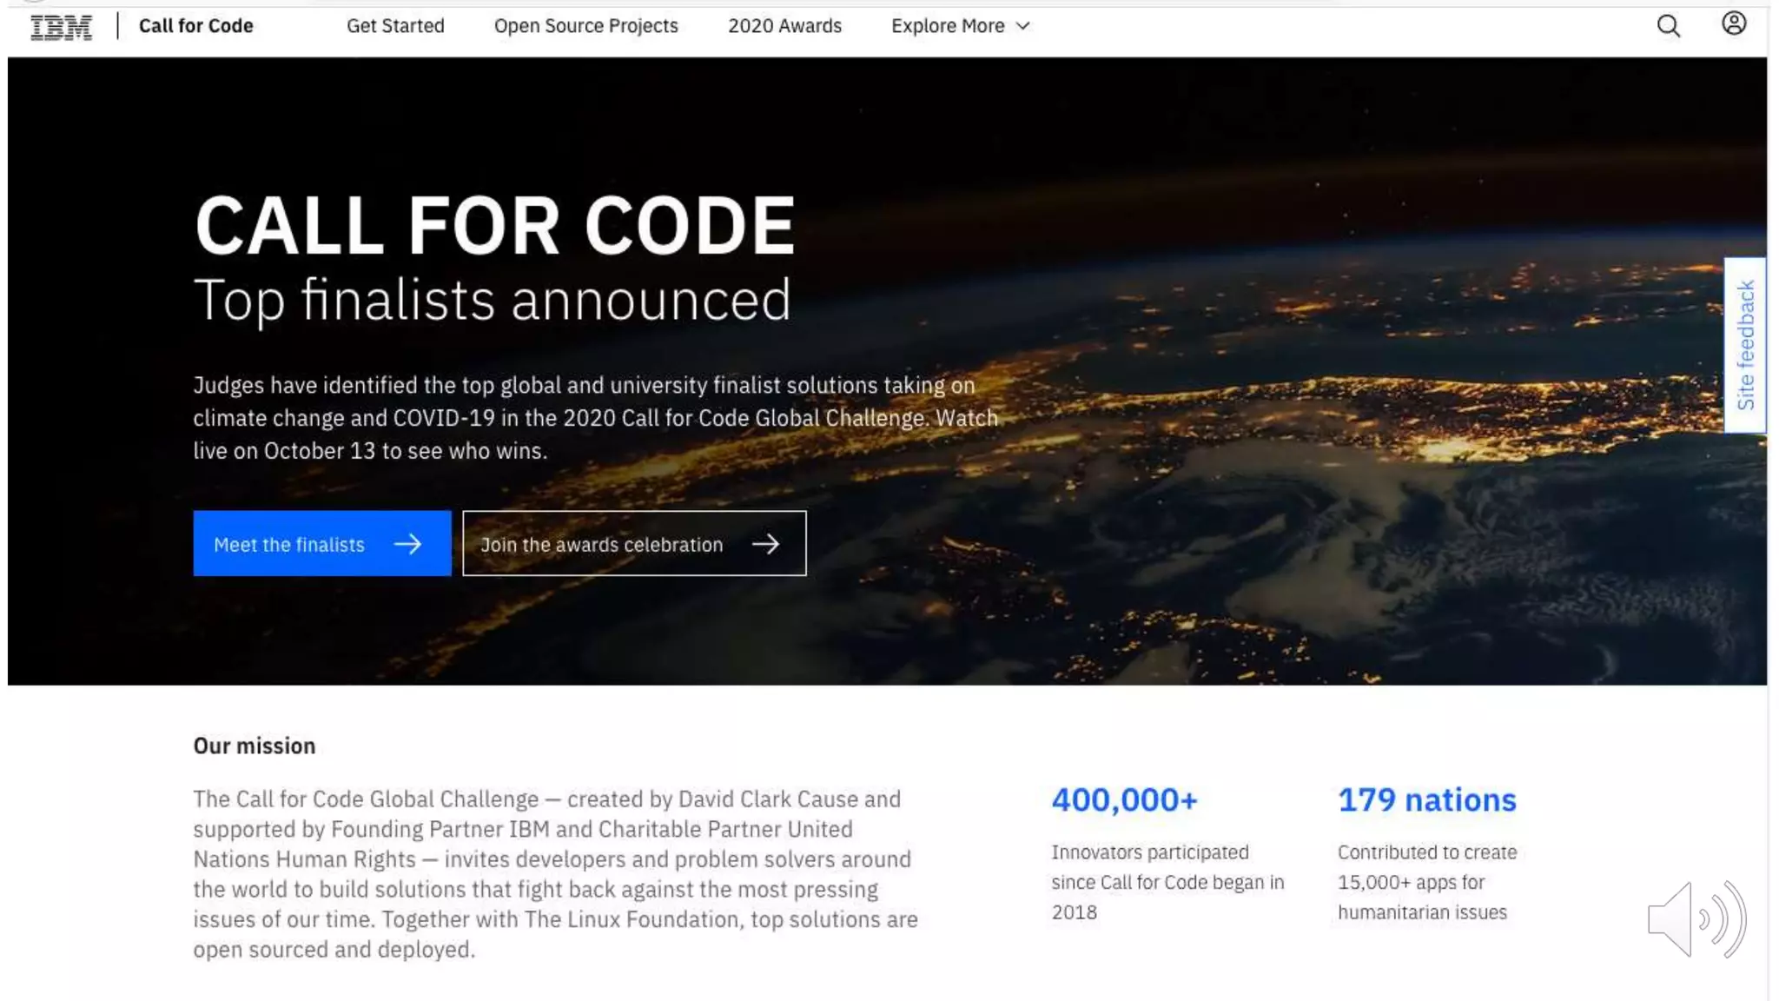Open the user profile icon

pos(1734,23)
